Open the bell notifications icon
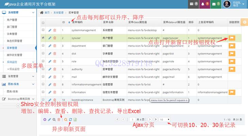 tap(202, 4)
